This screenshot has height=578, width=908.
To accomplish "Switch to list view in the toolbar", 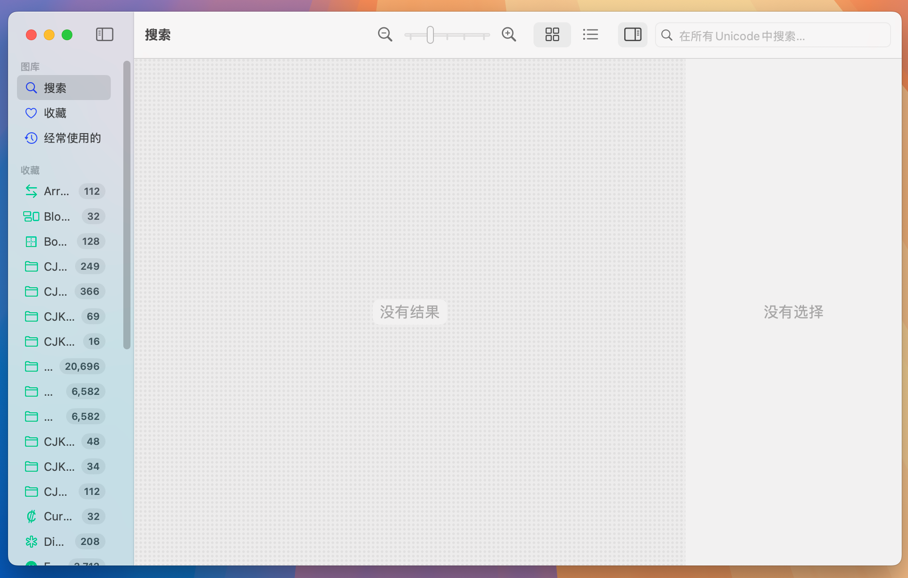I will [590, 34].
